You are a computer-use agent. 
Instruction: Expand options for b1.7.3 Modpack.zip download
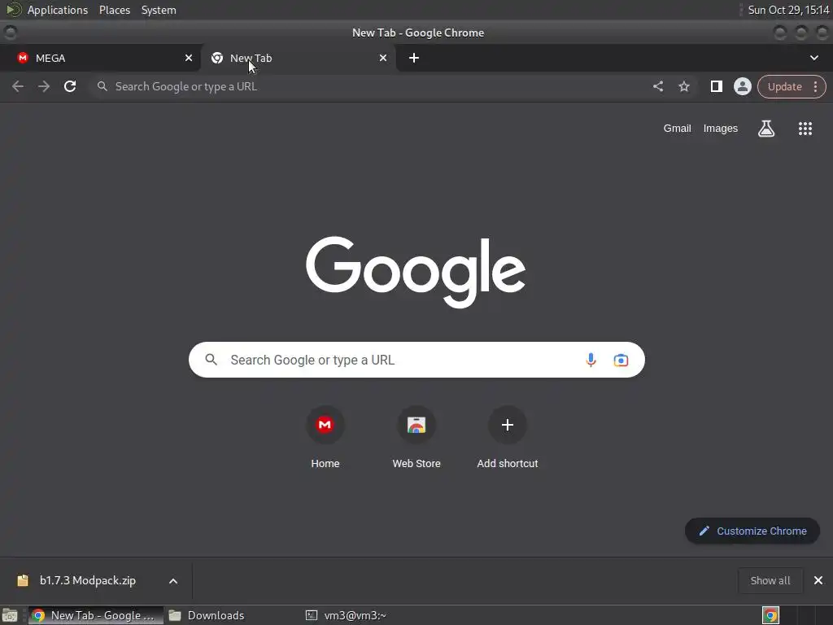tap(173, 581)
